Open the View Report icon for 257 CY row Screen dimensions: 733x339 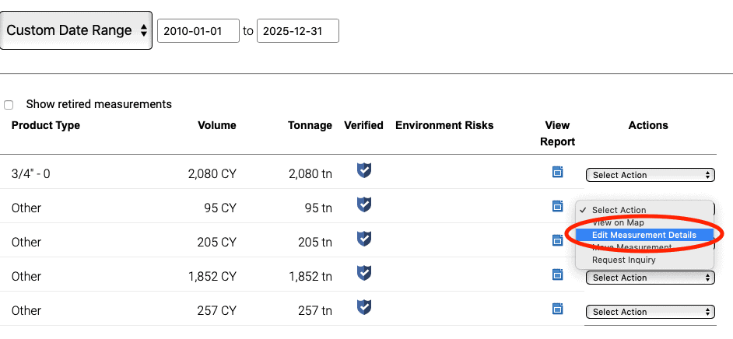(x=557, y=309)
